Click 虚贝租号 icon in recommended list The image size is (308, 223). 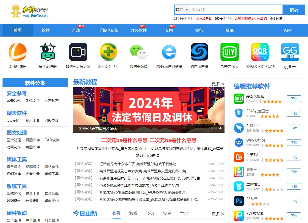[239, 186]
